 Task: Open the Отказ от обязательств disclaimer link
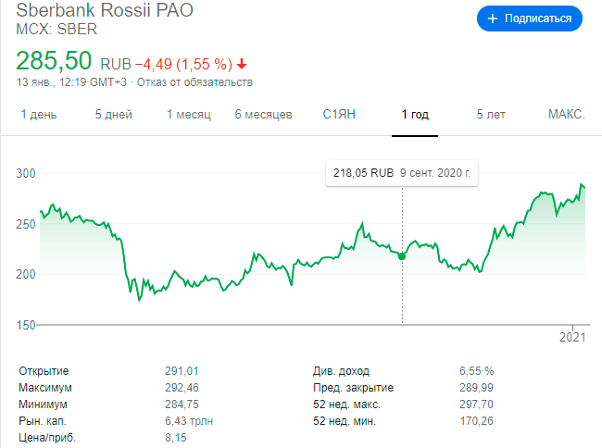pos(194,82)
